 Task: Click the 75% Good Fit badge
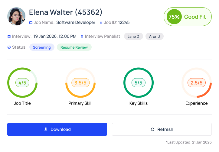(x=187, y=17)
